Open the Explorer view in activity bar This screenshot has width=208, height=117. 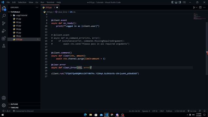[x=4, y=8]
